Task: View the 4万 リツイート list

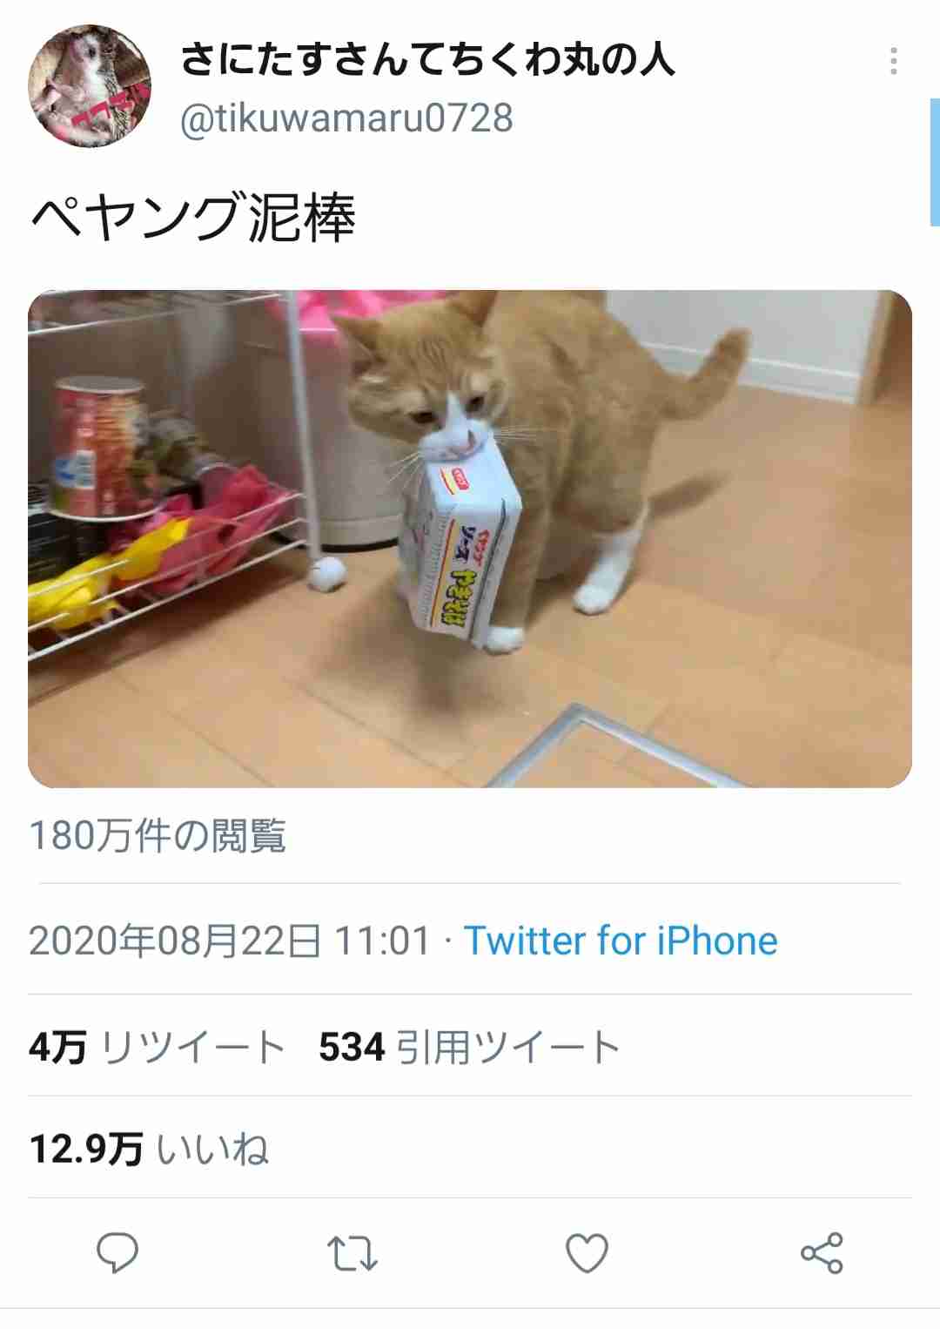Action: [157, 1047]
